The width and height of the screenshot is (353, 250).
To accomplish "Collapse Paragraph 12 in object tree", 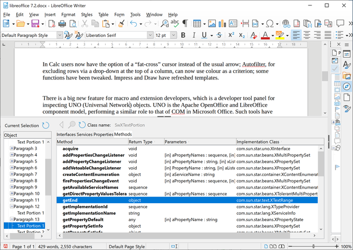I will point(11,206).
